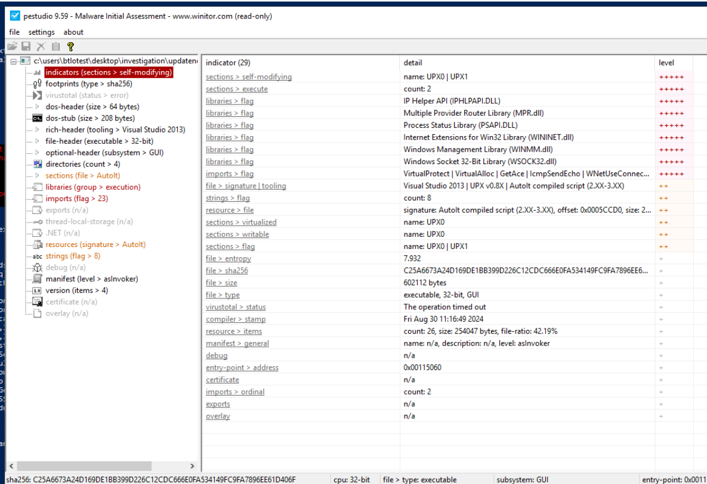This screenshot has width=707, height=484.
Task: Open the settings menu
Action: pos(41,32)
